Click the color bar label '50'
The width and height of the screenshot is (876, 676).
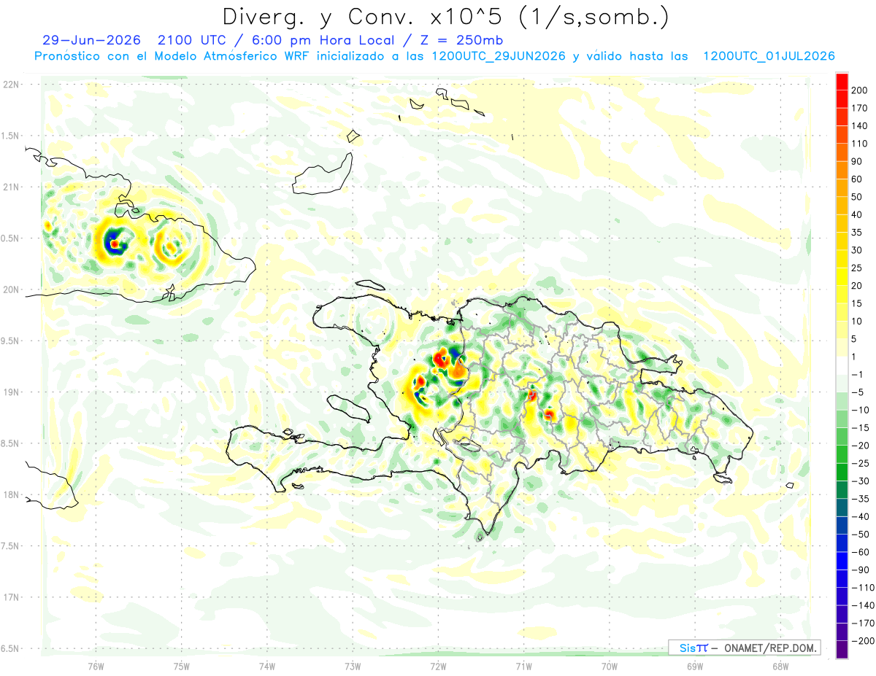857,197
